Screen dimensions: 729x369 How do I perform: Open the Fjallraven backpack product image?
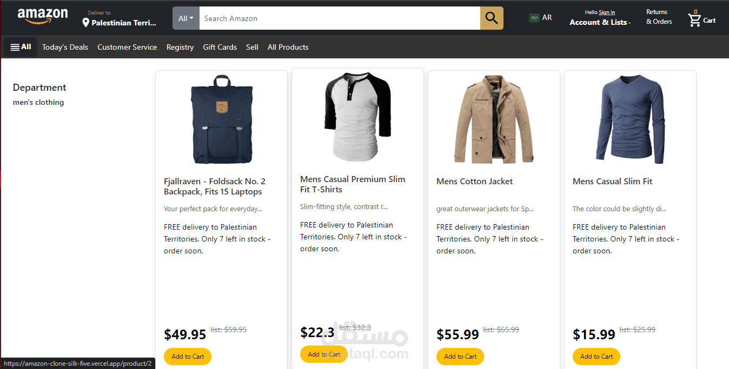[x=221, y=119]
